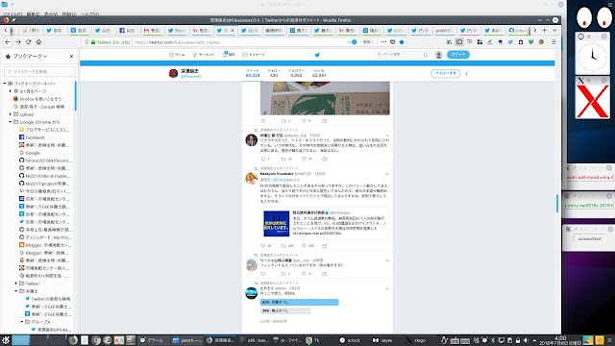Go forward with the Firefox forward arrow
The image size is (615, 346).
click(x=18, y=42)
